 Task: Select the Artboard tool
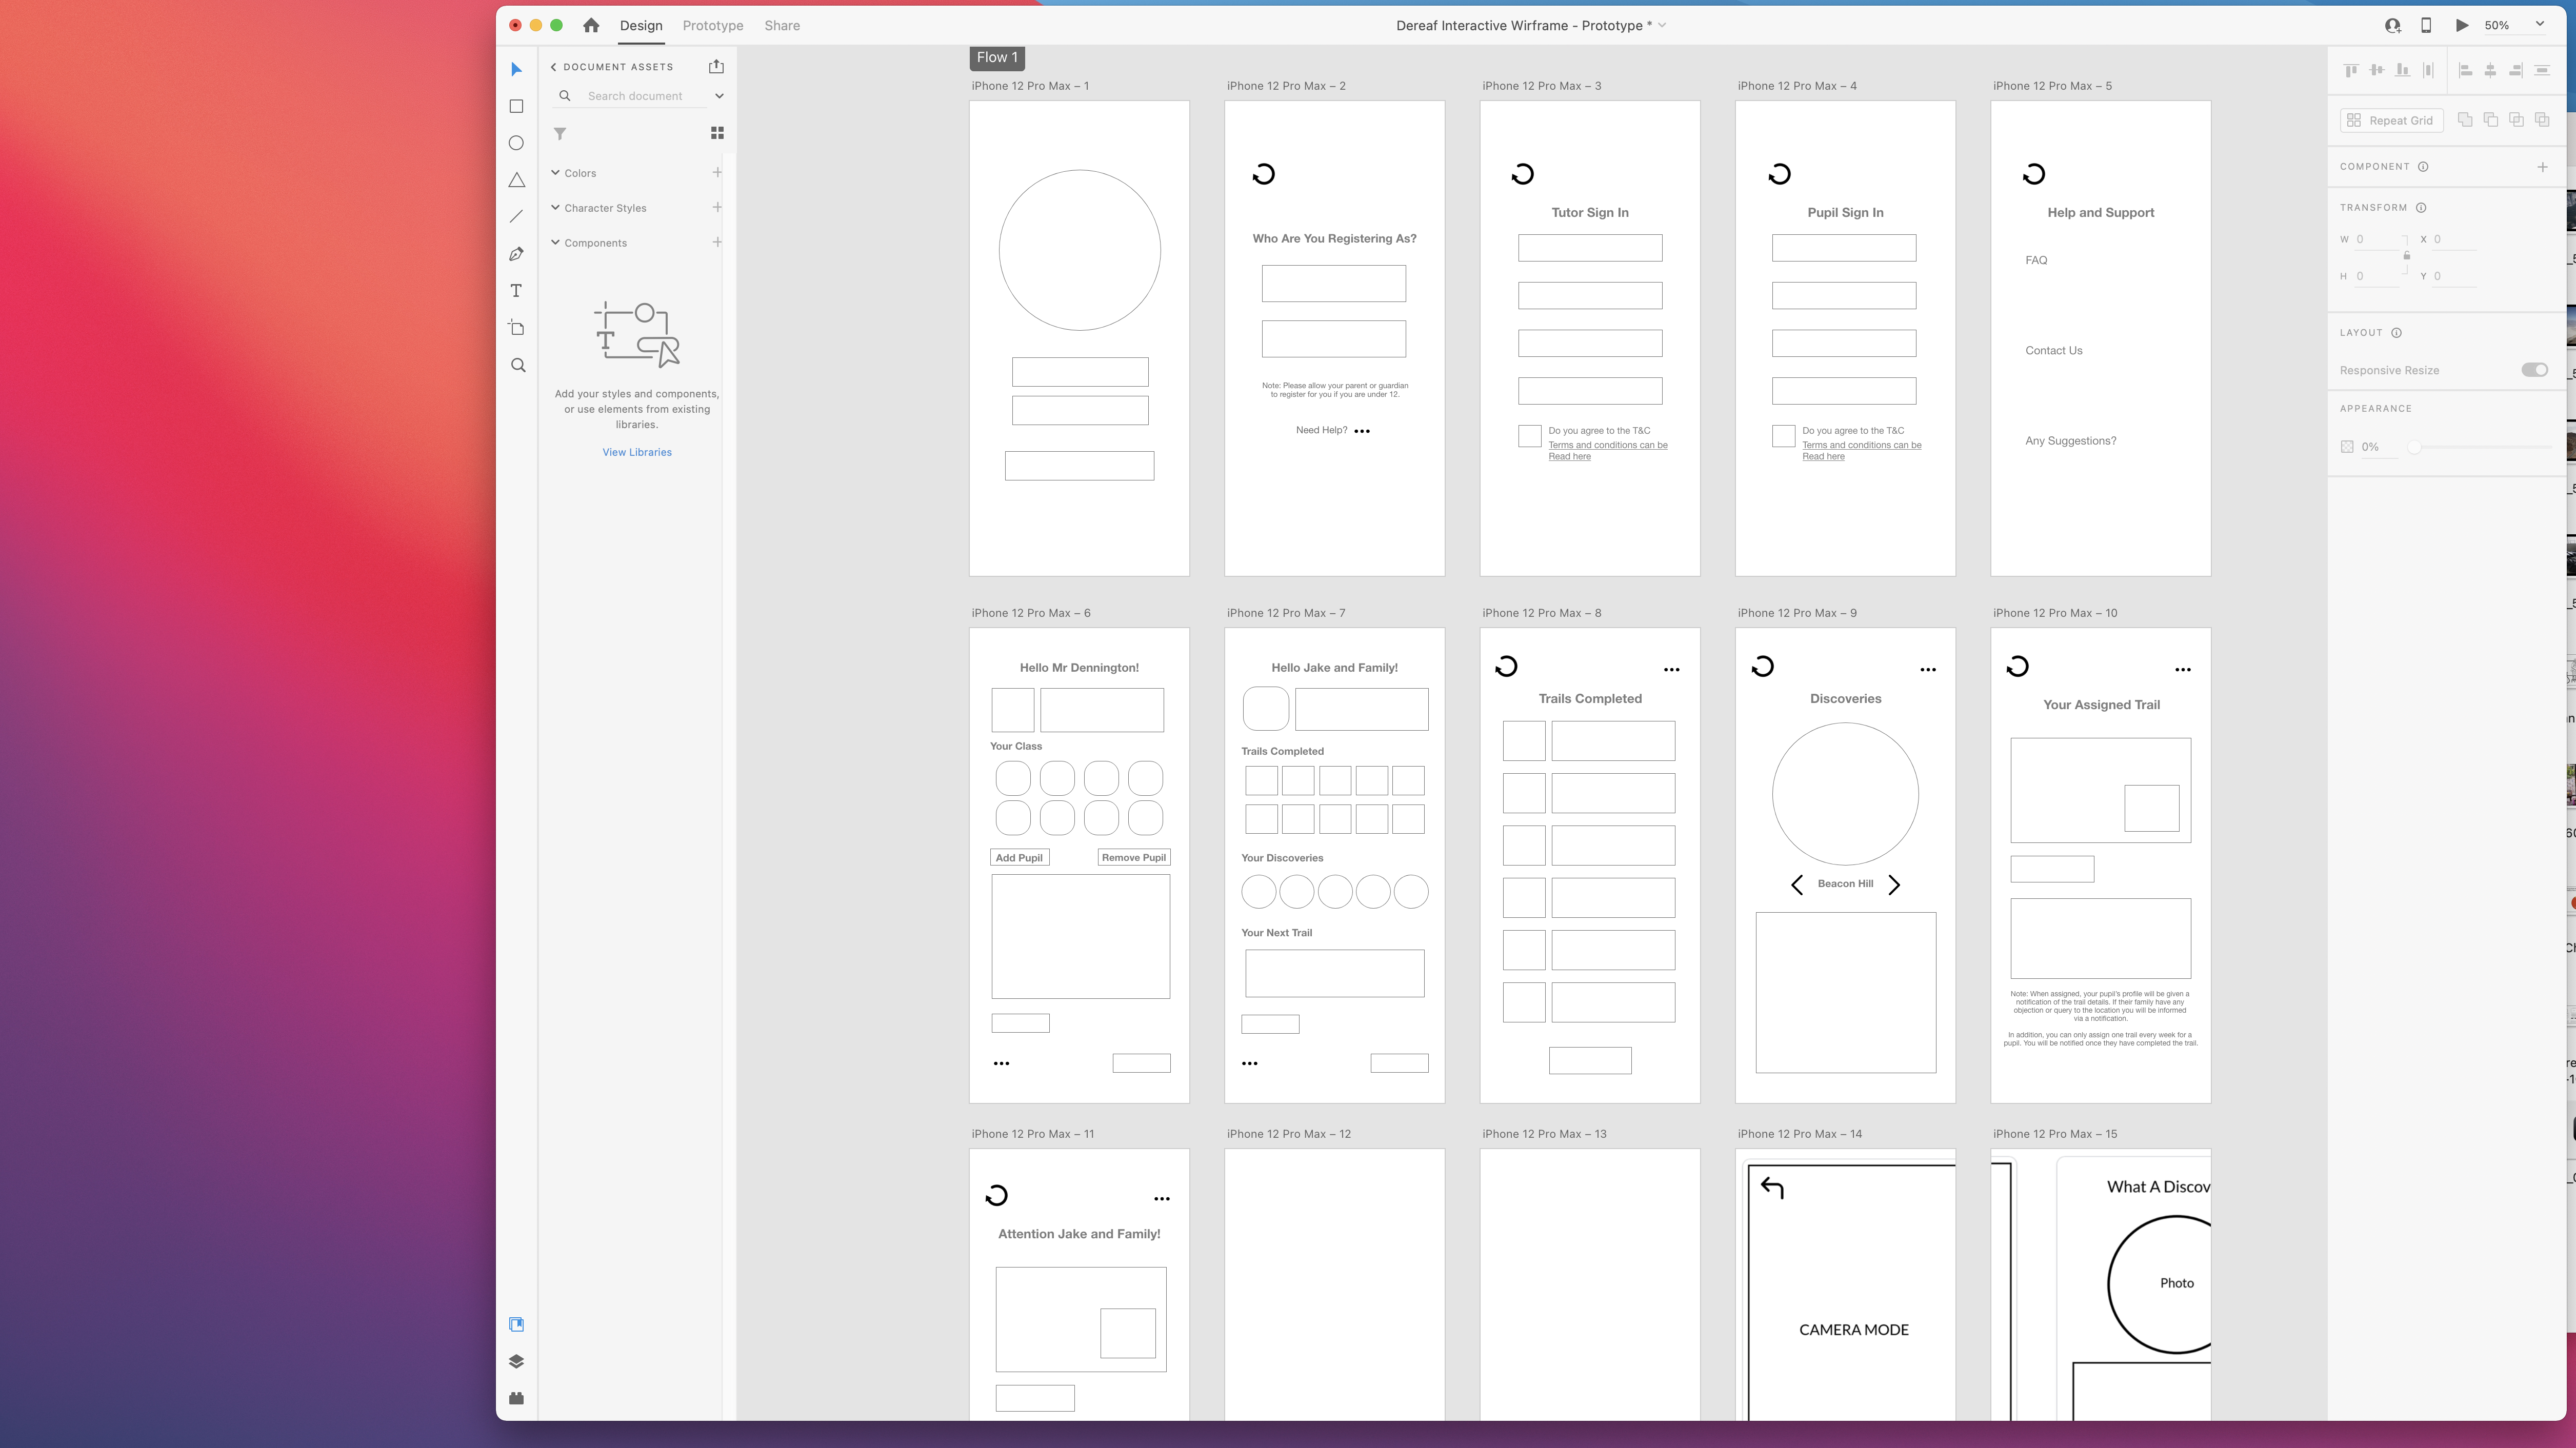(516, 328)
